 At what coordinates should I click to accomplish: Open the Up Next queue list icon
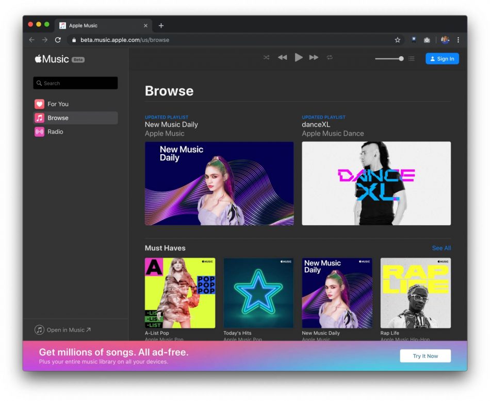pos(412,58)
